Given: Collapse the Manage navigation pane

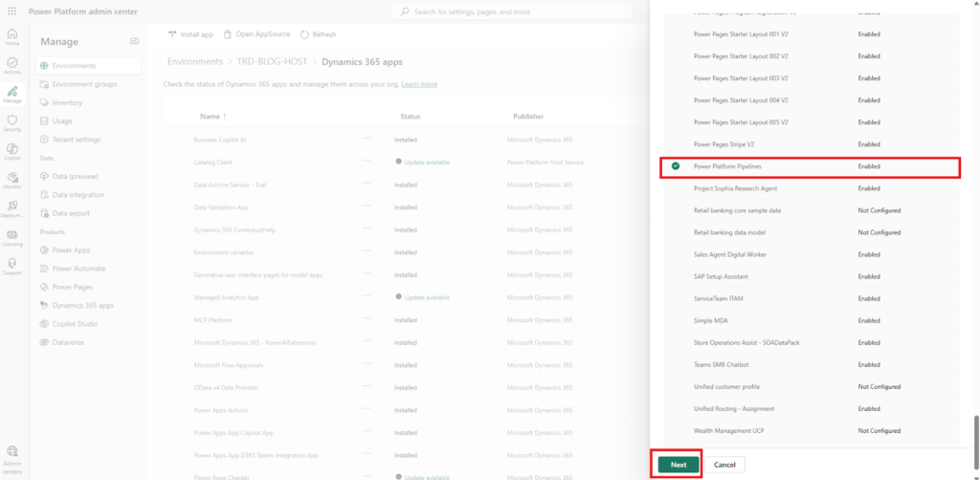Looking at the screenshot, I should point(134,41).
